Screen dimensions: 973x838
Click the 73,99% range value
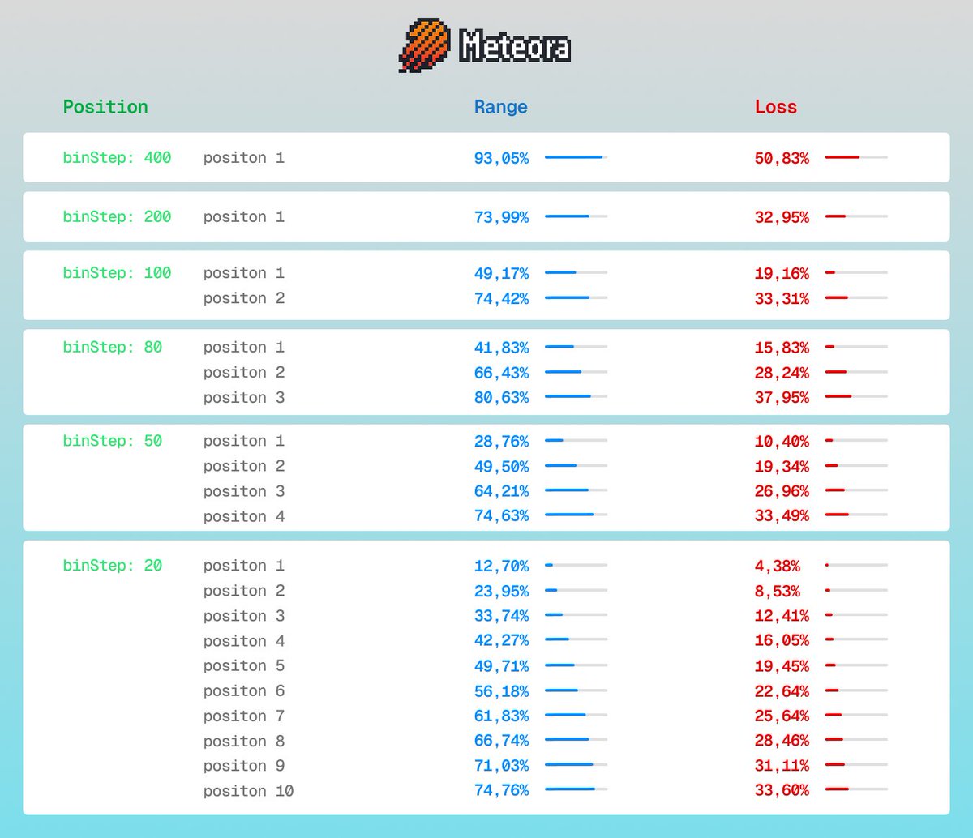[501, 217]
